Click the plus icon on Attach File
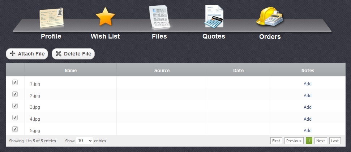Image resolution: width=351 pixels, height=152 pixels. tap(13, 54)
